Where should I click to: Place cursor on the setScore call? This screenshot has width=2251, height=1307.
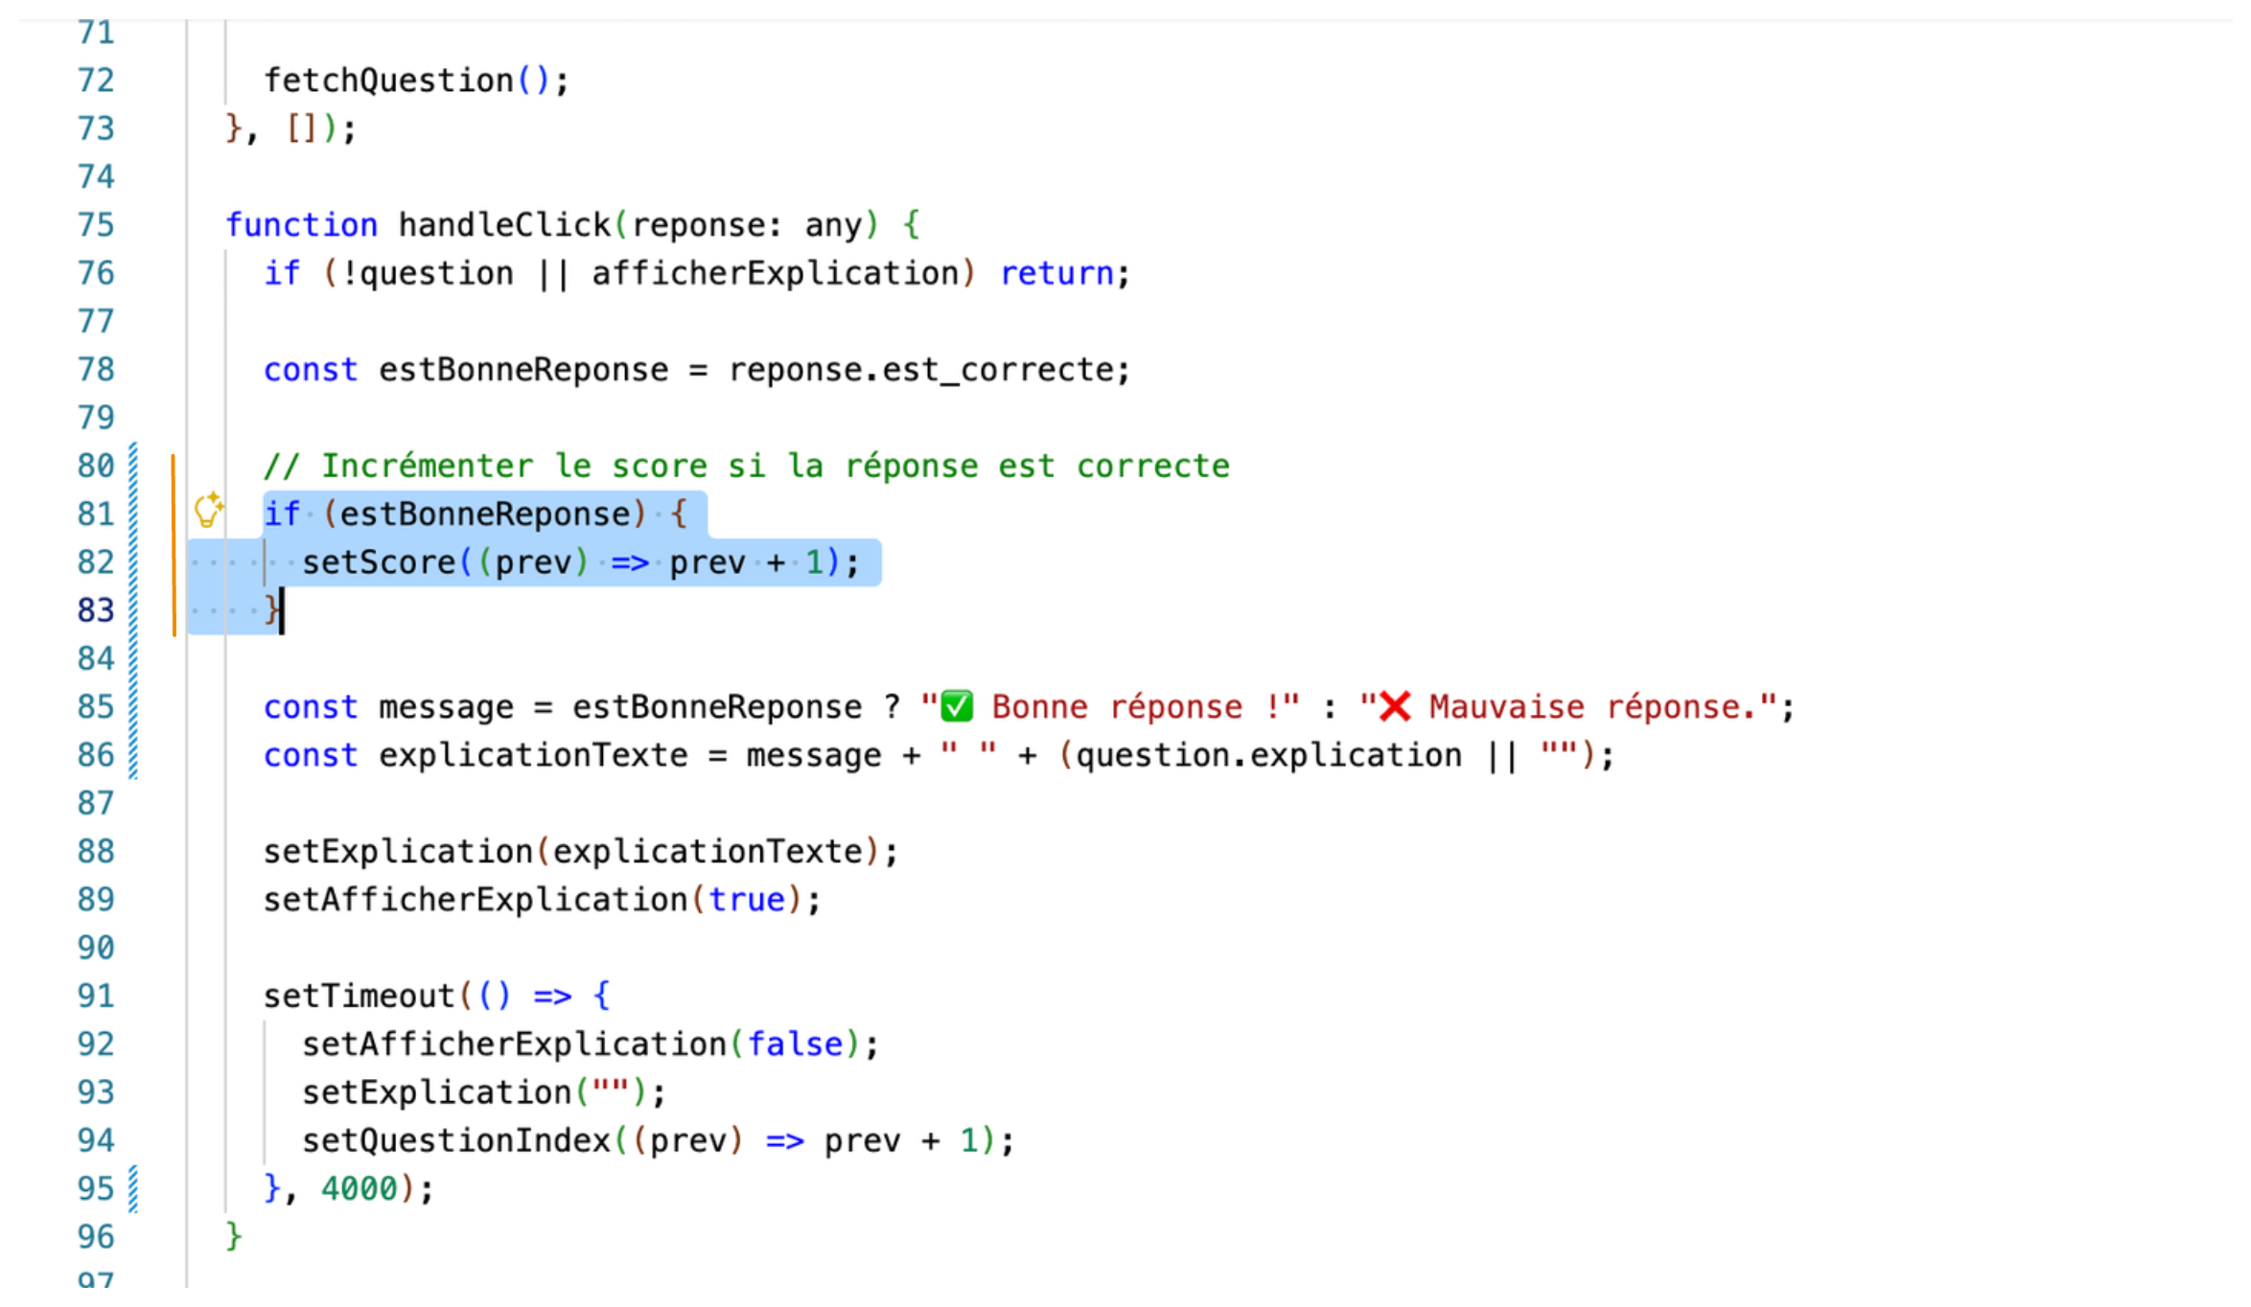(x=379, y=562)
